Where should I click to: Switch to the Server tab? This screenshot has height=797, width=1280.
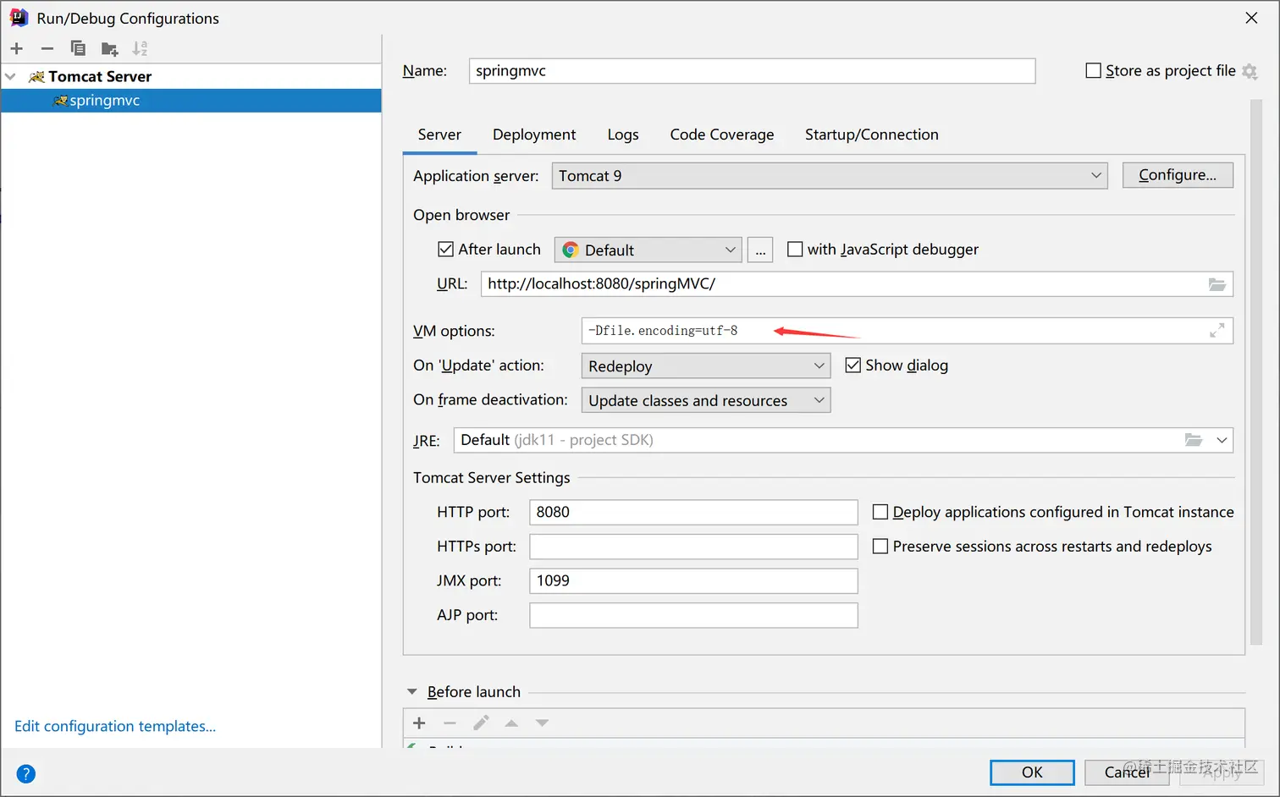(439, 135)
